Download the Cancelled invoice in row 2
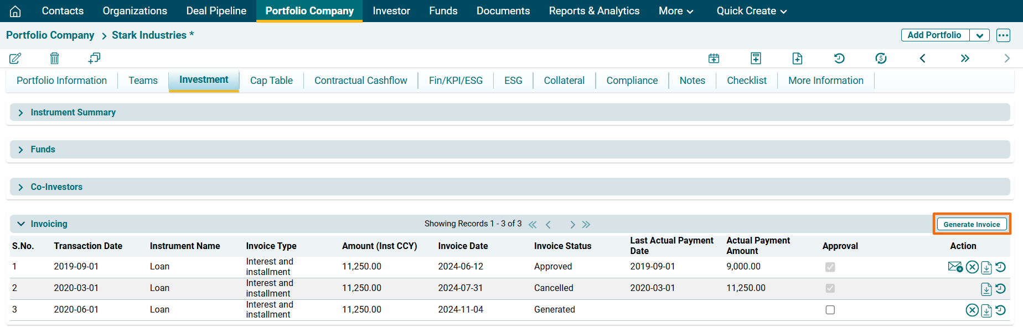This screenshot has height=328, width=1023. coord(986,289)
